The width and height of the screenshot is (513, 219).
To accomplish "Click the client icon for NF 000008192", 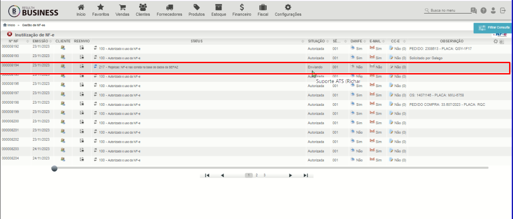I will pos(63,48).
